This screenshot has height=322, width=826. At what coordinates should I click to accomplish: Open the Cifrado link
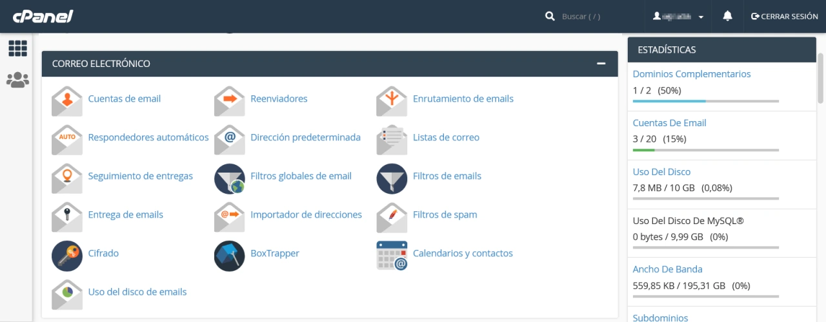(x=103, y=253)
